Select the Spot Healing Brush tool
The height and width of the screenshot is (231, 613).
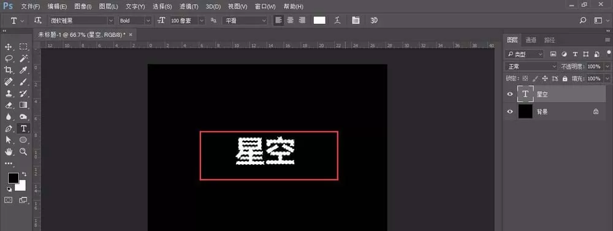(x=8, y=81)
